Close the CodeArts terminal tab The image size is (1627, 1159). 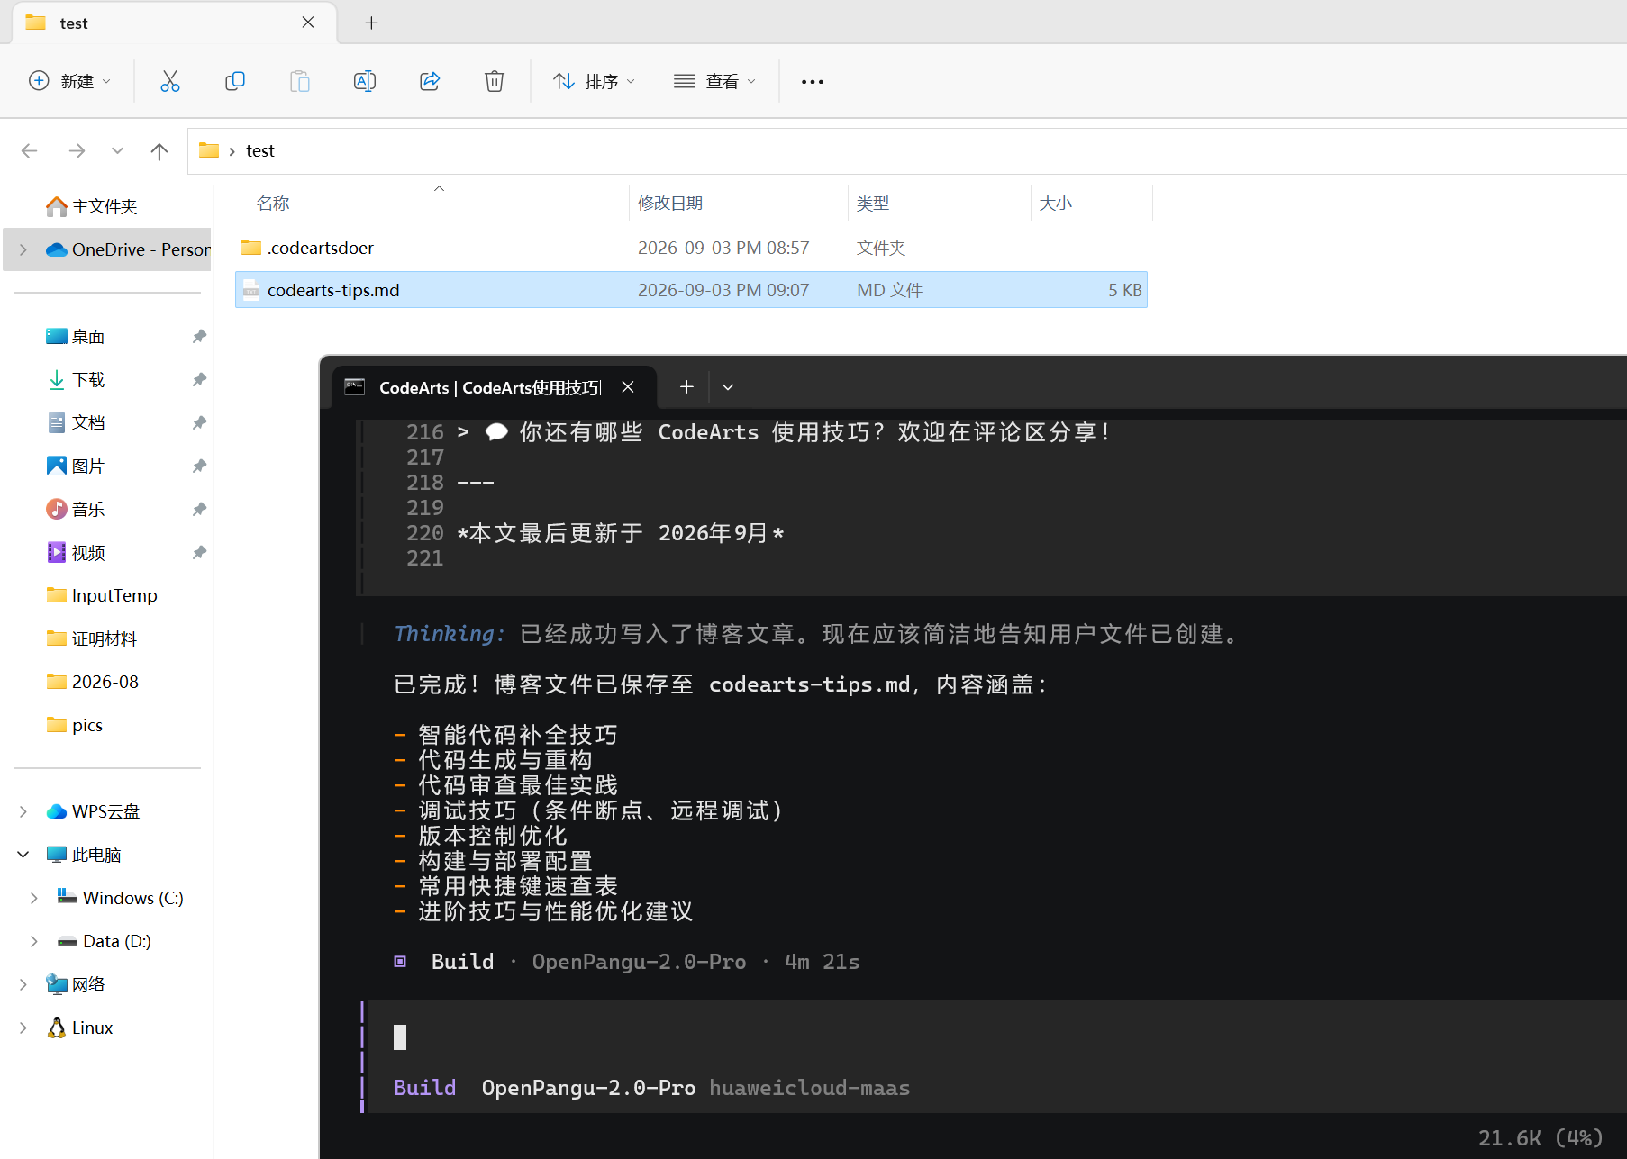(x=628, y=387)
